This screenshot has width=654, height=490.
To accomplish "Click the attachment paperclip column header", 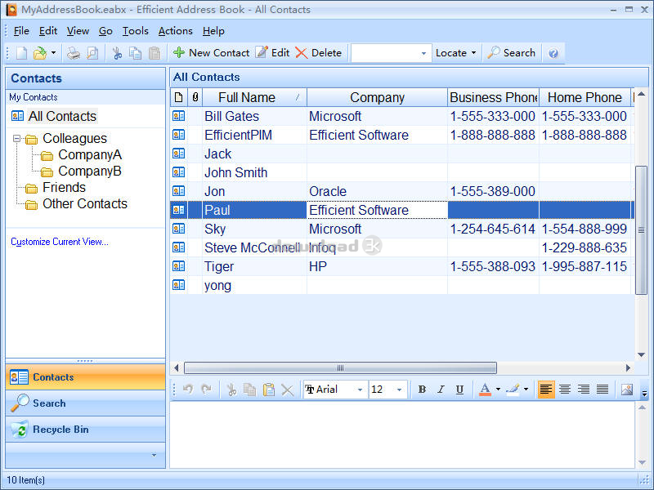I will (x=195, y=97).
